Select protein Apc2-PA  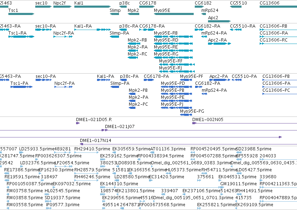(x=220, y=80)
